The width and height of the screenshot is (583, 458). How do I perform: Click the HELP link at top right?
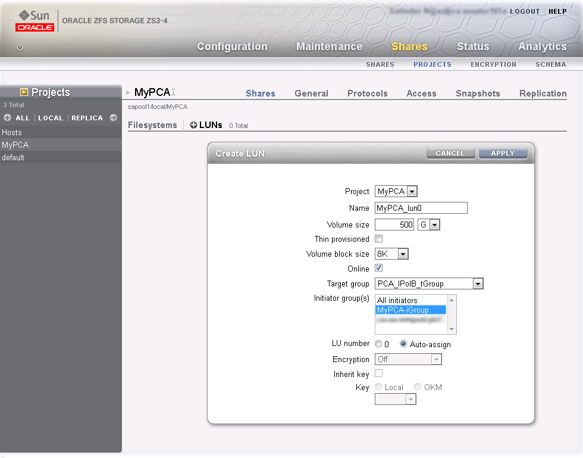click(557, 11)
